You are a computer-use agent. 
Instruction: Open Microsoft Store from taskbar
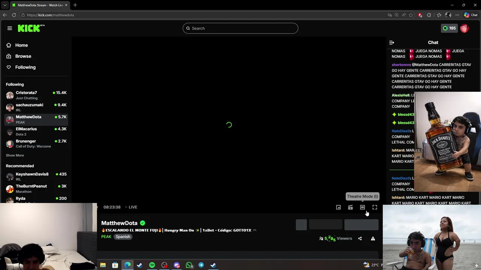tap(115, 265)
